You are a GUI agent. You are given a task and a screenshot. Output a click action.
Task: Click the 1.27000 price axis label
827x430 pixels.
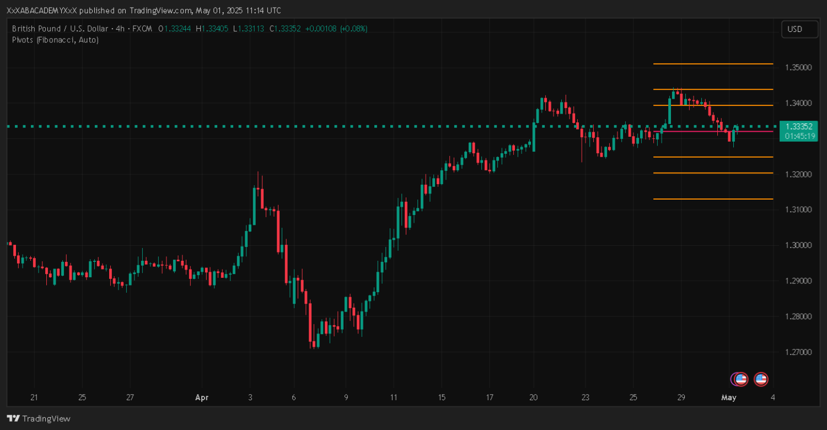797,352
